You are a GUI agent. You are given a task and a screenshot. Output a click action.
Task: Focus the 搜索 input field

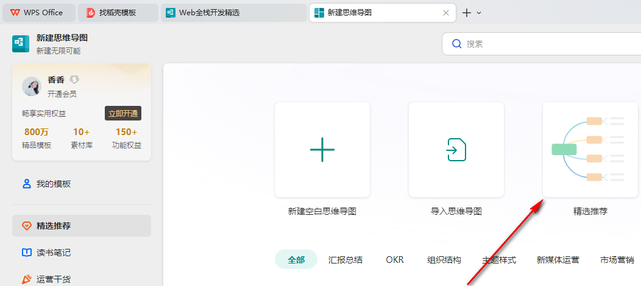[x=542, y=44]
